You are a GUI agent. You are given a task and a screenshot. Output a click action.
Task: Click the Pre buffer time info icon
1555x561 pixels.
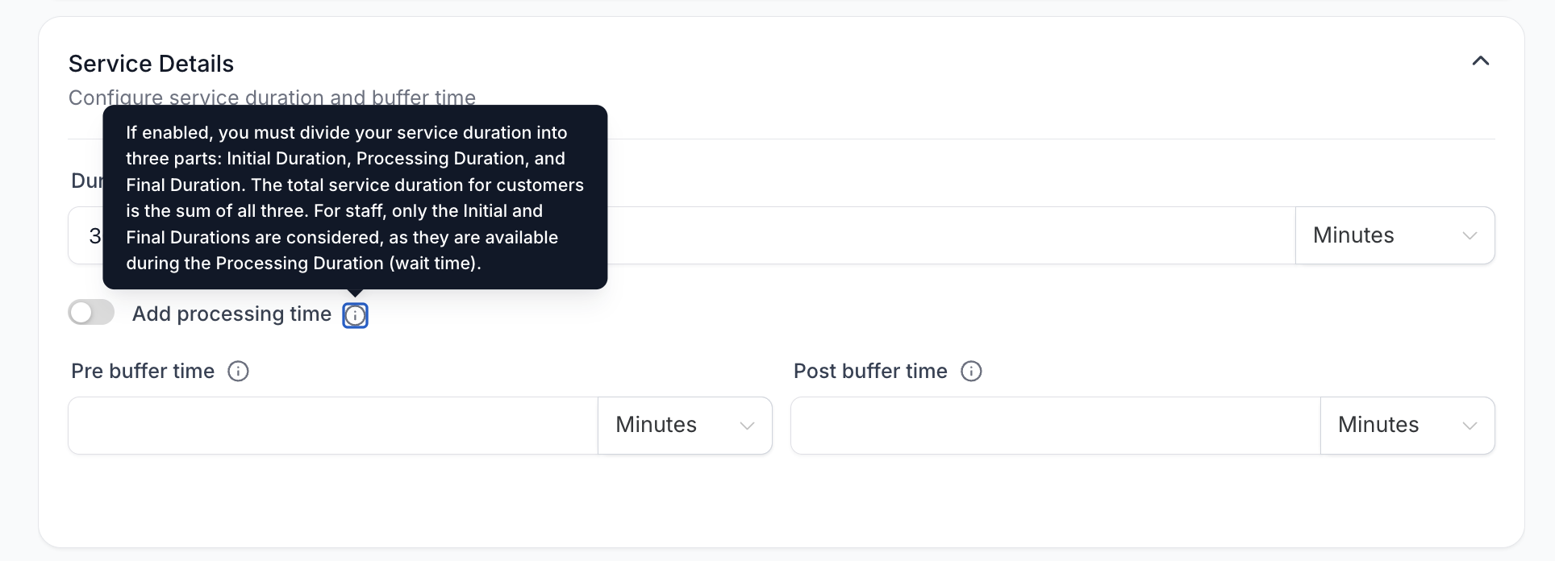point(238,371)
